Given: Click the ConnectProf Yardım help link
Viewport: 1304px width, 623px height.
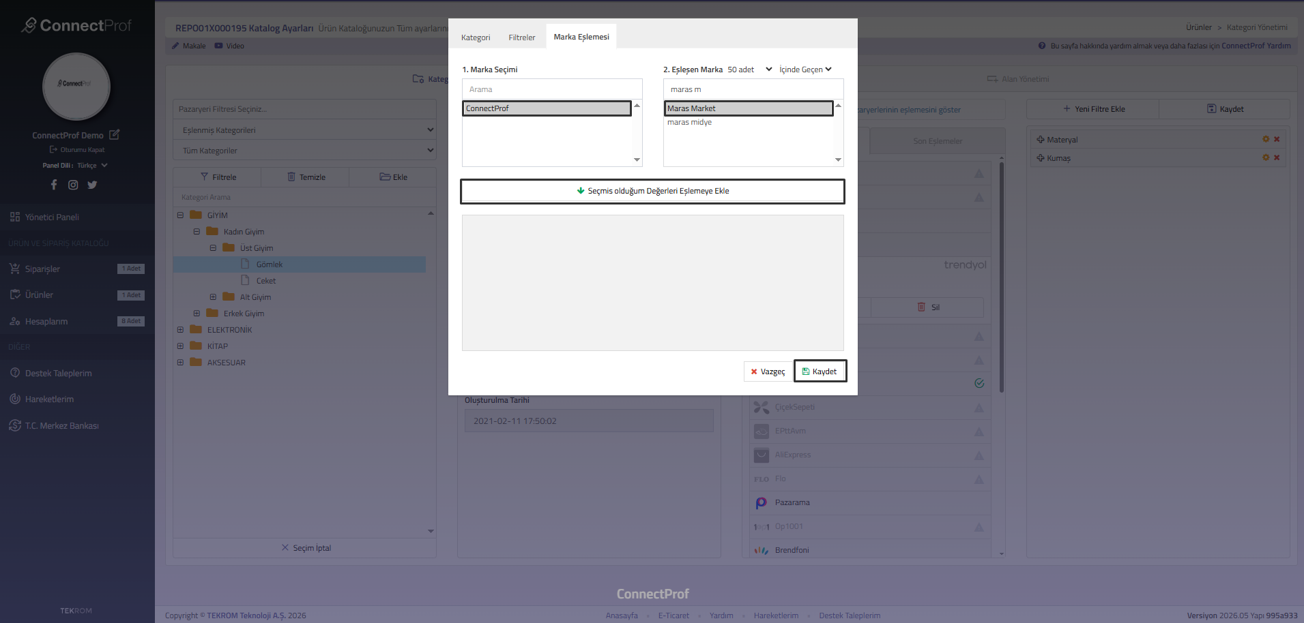Looking at the screenshot, I should [x=1256, y=46].
